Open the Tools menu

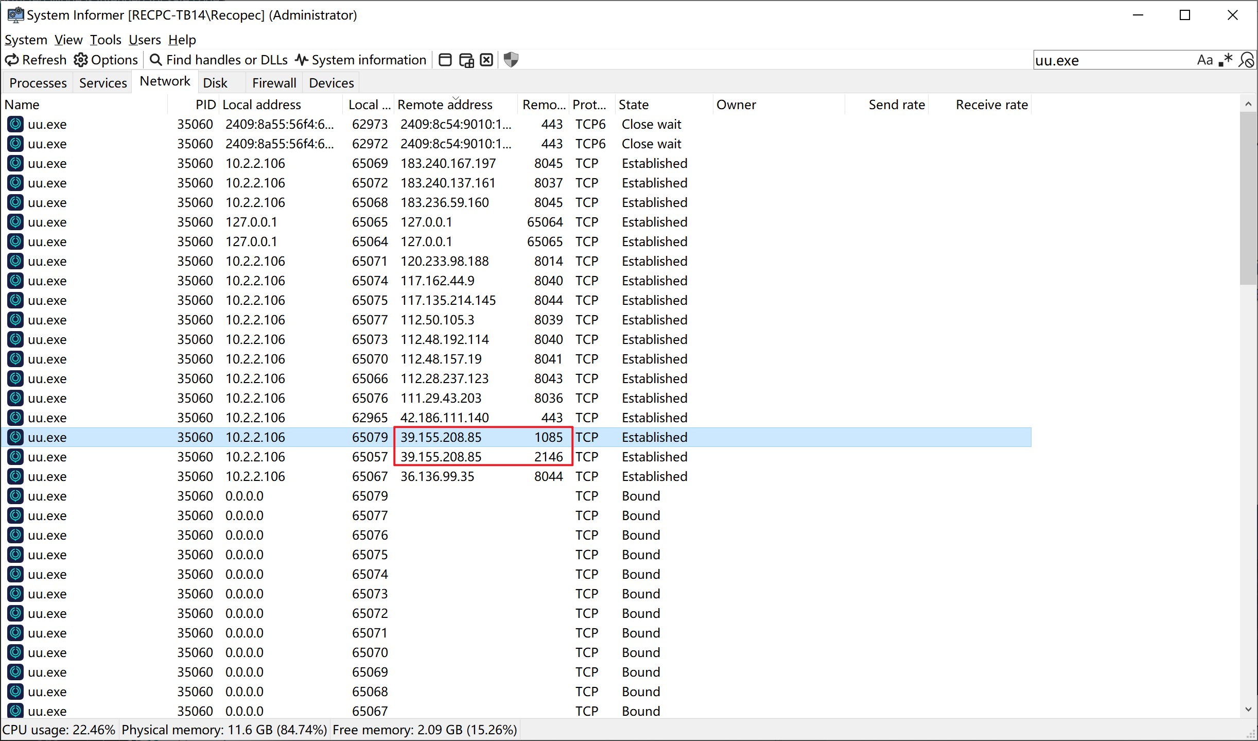(x=106, y=40)
